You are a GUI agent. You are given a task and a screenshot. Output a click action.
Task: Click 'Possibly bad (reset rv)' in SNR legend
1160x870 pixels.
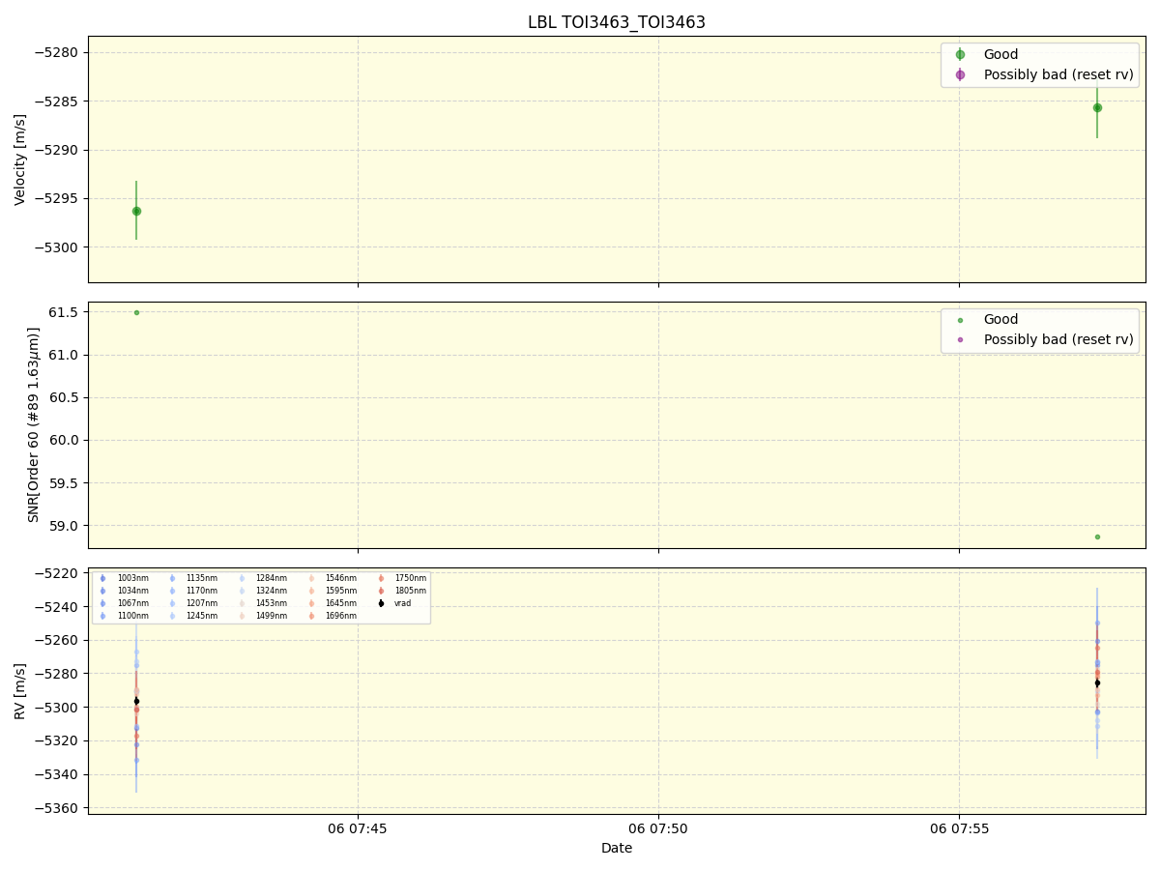pyautogui.click(x=1058, y=339)
